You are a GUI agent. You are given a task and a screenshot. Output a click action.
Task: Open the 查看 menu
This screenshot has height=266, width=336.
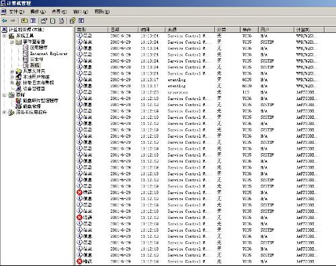(59, 11)
